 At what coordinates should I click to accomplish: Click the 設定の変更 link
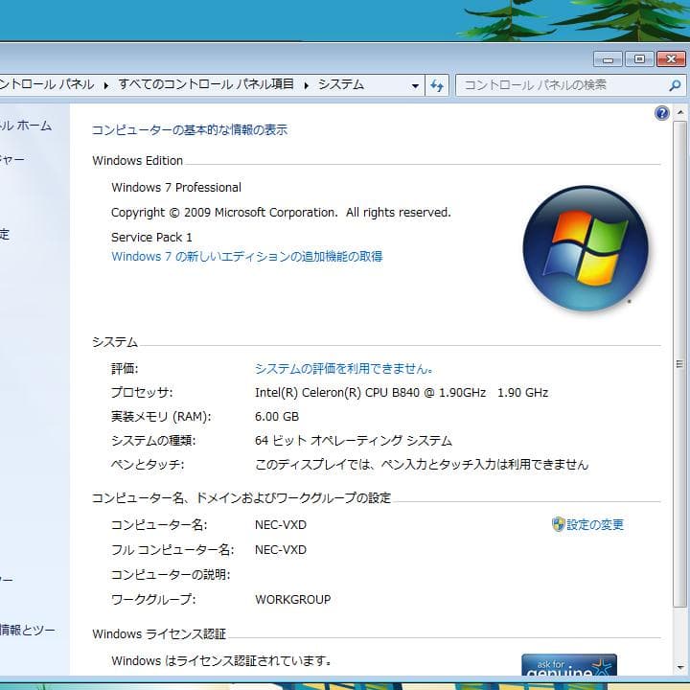click(x=595, y=524)
